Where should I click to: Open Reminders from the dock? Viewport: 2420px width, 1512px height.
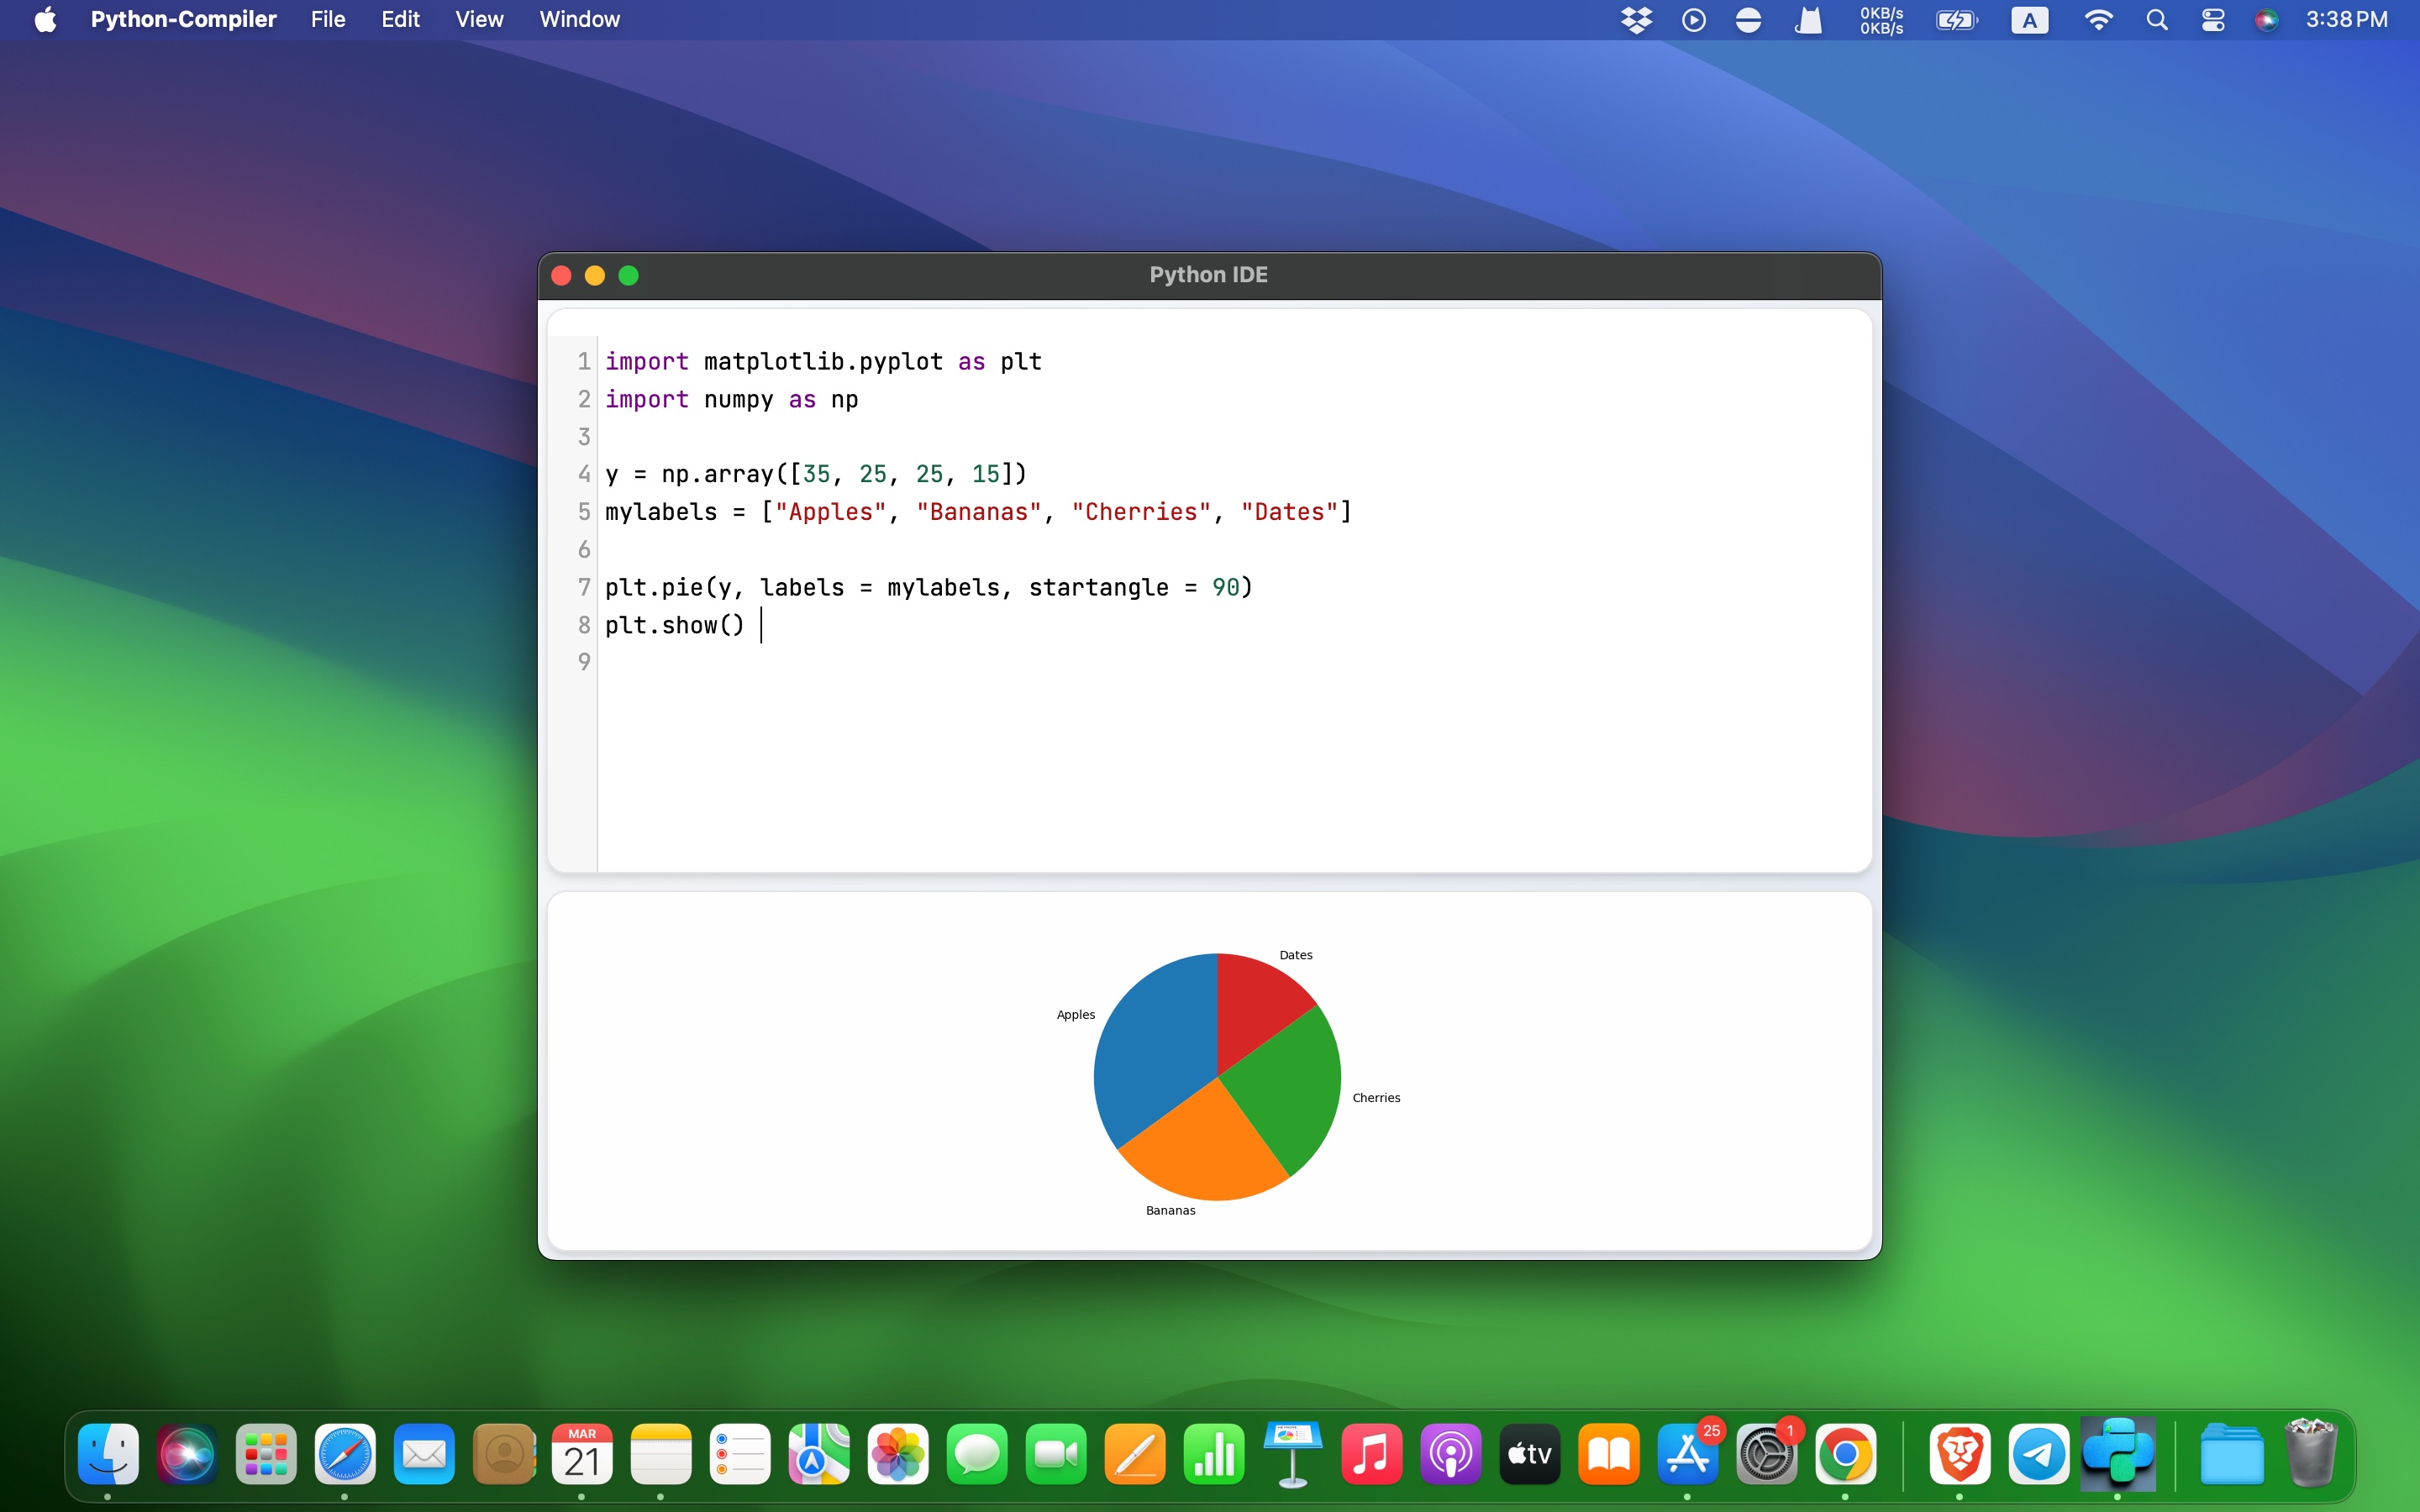click(740, 1453)
